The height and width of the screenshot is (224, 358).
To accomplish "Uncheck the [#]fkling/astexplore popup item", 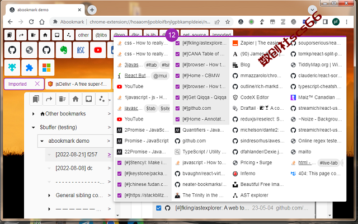I will point(178,43).
